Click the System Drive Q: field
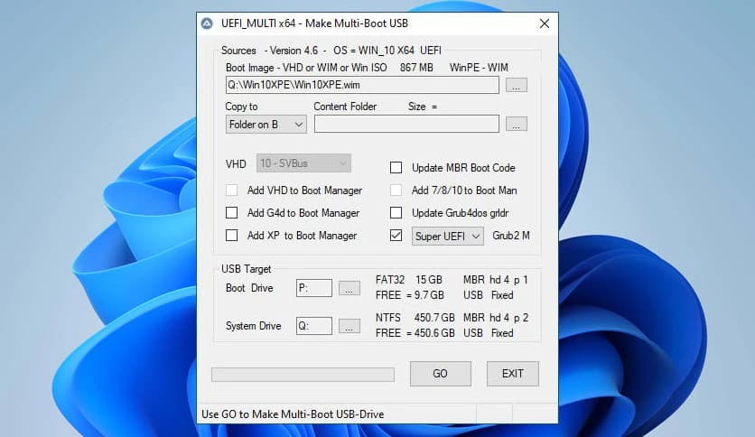This screenshot has height=437, width=755. (x=314, y=326)
